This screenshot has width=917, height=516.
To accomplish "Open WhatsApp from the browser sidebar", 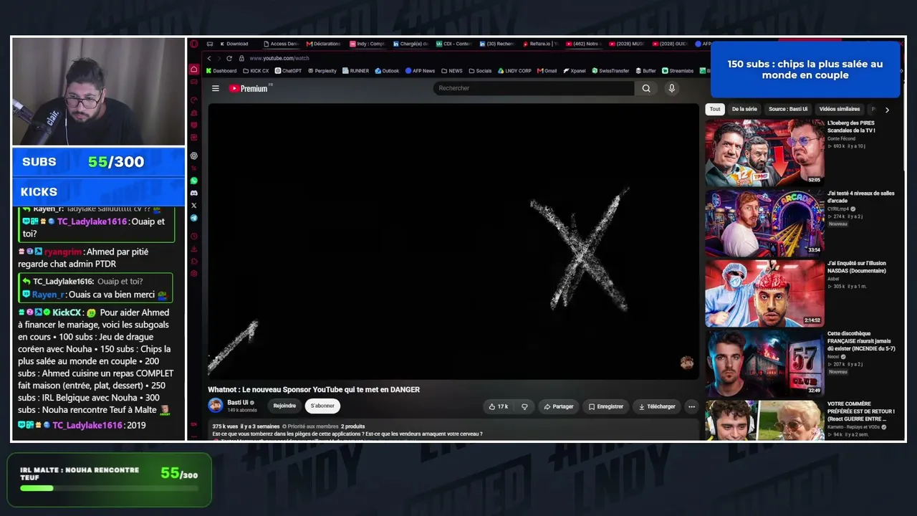I will pos(193,181).
